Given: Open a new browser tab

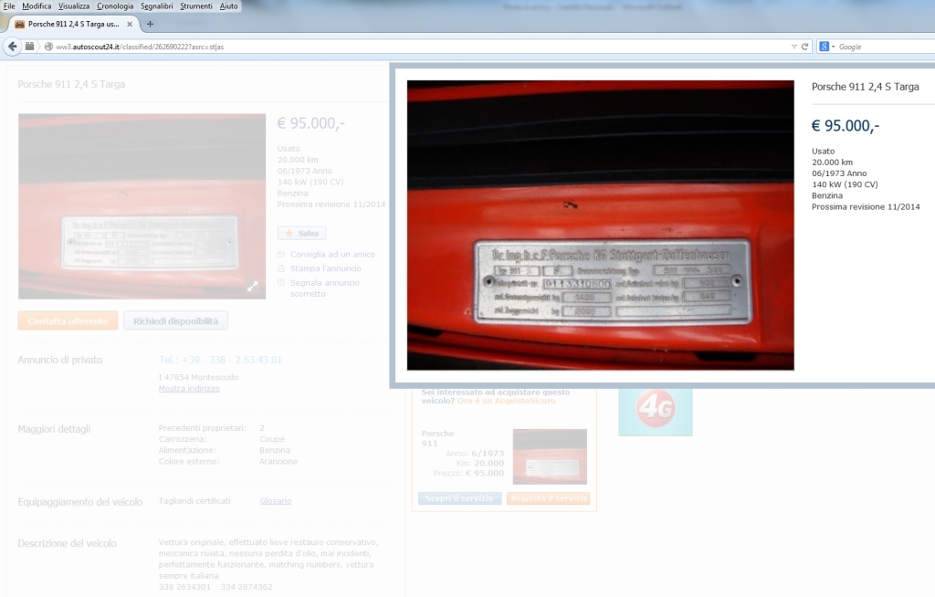Looking at the screenshot, I should [150, 25].
